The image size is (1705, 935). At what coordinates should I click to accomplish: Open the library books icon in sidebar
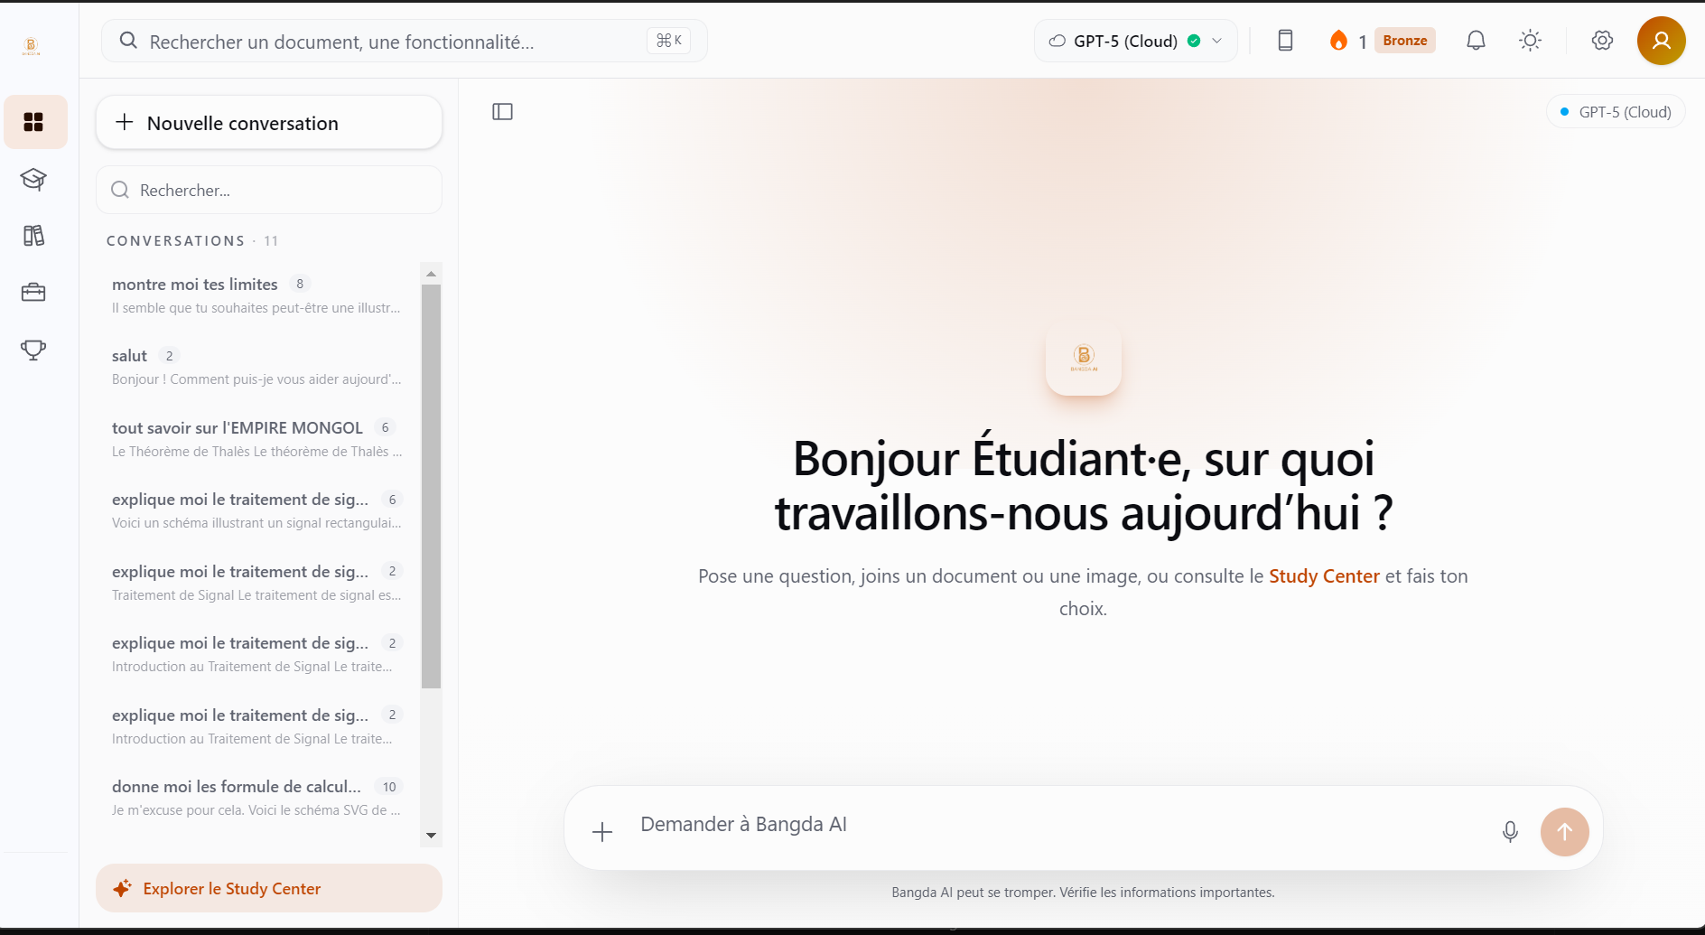point(33,236)
